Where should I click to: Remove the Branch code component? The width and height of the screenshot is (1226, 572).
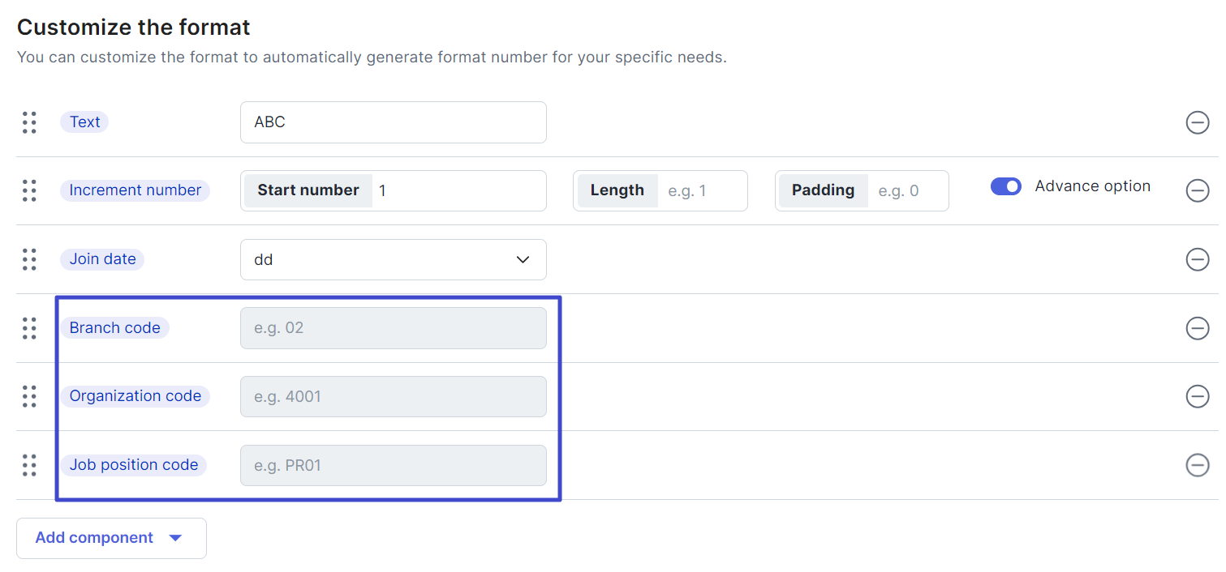point(1198,328)
